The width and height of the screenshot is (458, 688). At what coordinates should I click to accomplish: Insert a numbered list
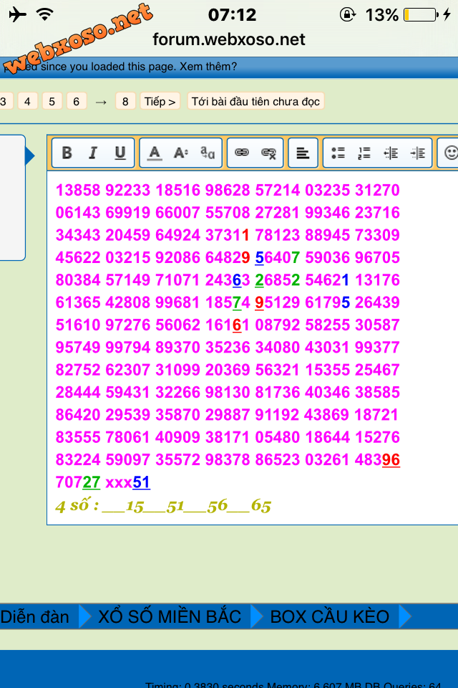coord(364,153)
